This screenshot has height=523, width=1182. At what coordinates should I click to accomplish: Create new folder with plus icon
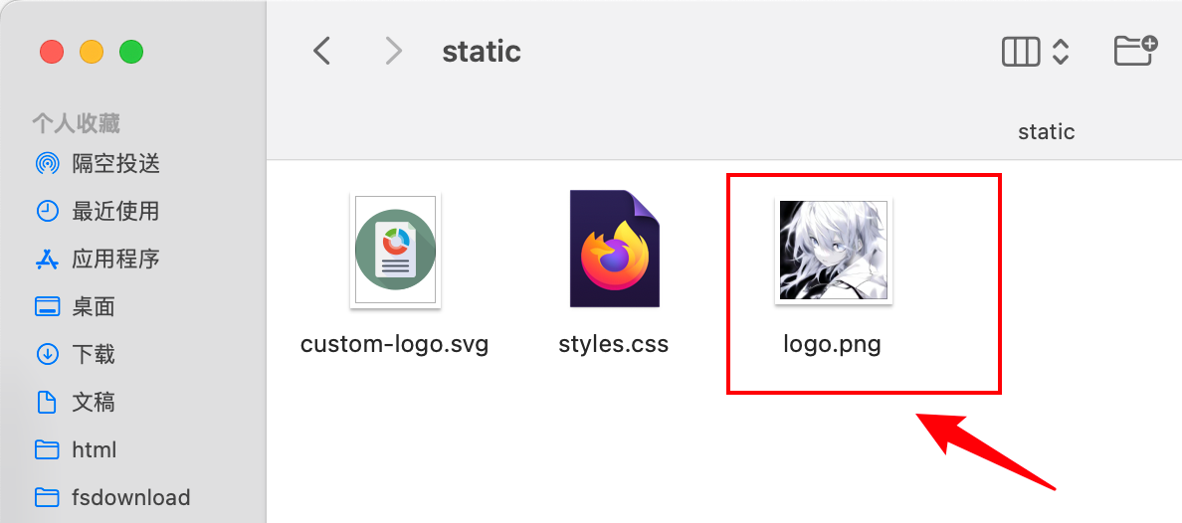click(x=1135, y=51)
